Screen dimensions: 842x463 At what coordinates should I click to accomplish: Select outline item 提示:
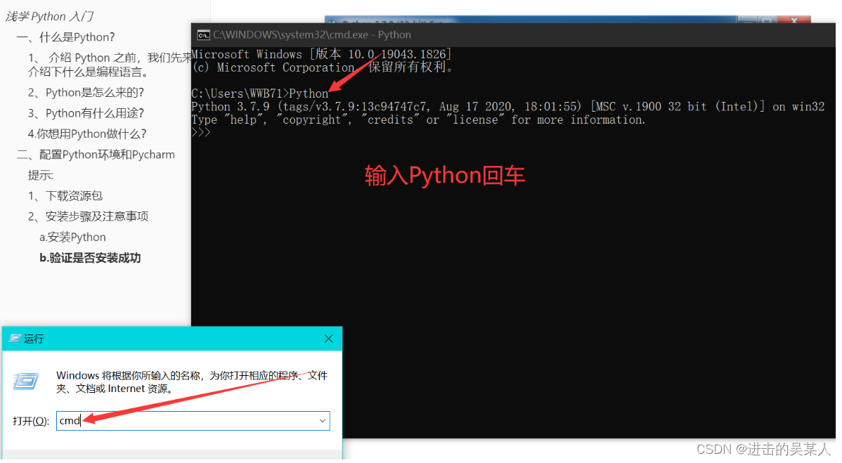click(x=41, y=176)
